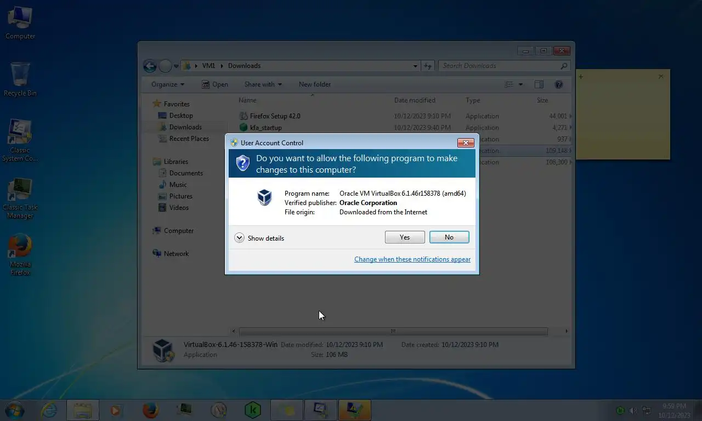
Task: Click the volume speaker tray icon
Action: point(633,410)
